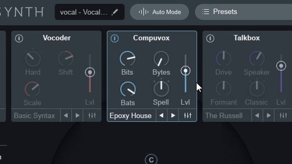Image resolution: width=292 pixels, height=164 pixels.
Task: Open Vocoder advanced settings sliders icon
Action: (92, 115)
